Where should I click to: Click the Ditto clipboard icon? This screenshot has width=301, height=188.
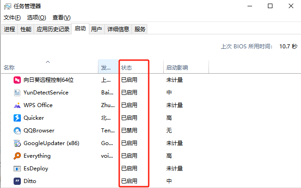17,181
